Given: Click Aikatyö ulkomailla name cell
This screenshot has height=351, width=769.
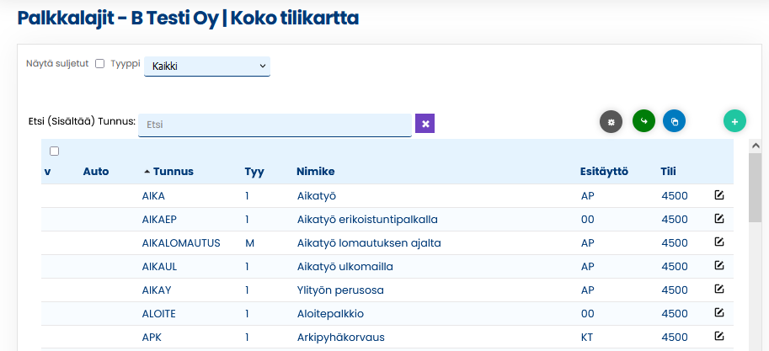Looking at the screenshot, I should (x=345, y=267).
